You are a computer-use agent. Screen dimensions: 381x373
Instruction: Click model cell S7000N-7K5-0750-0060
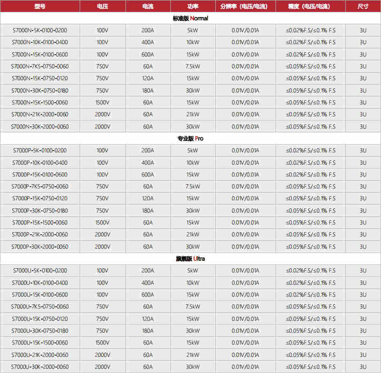coord(40,67)
